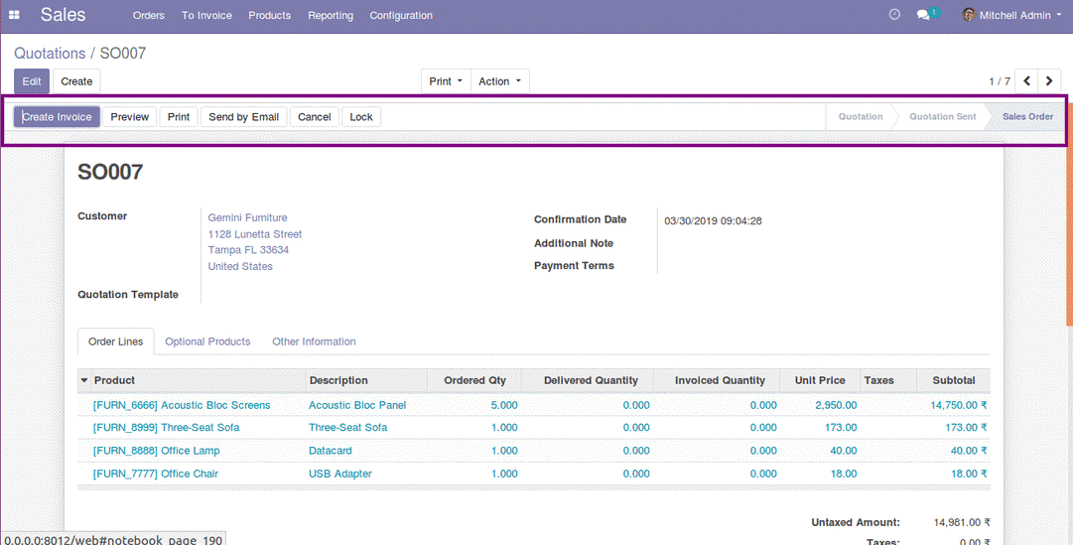
Task: Open the apps grid menu icon
Action: 14,15
